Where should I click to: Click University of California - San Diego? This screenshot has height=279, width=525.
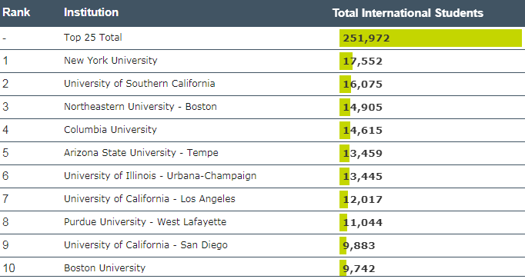145,245
